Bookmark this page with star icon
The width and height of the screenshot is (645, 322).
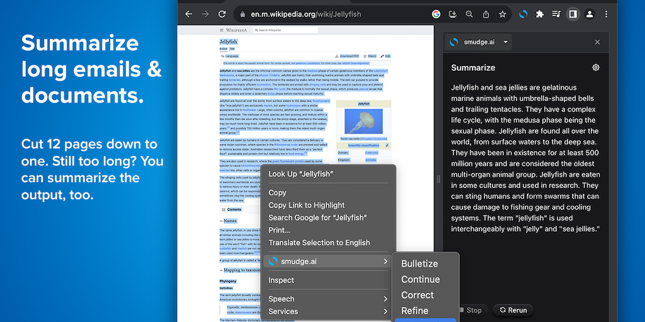click(502, 14)
